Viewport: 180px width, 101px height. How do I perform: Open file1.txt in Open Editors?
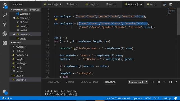click(25, 22)
